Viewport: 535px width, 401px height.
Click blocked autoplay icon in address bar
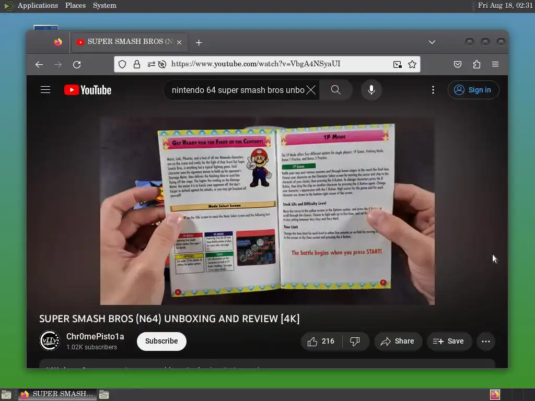point(162,64)
